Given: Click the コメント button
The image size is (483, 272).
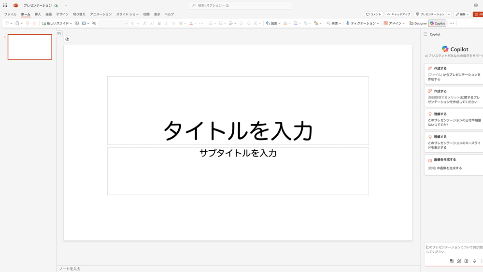Looking at the screenshot, I should [x=373, y=14].
